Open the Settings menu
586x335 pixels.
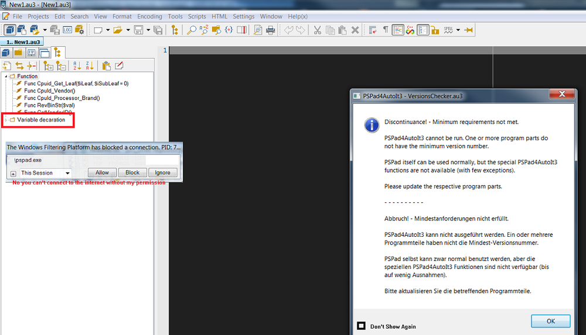click(243, 16)
